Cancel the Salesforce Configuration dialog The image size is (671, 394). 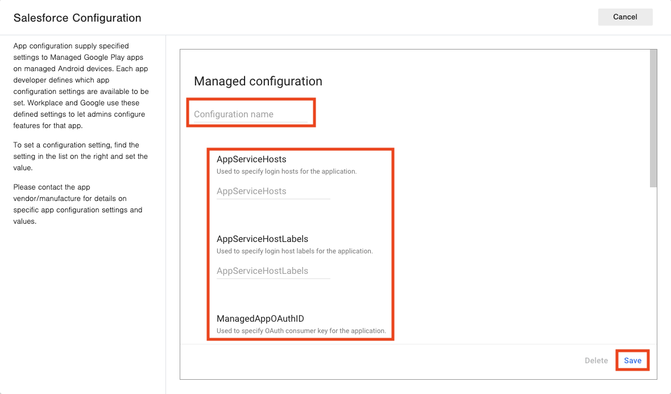(x=625, y=17)
